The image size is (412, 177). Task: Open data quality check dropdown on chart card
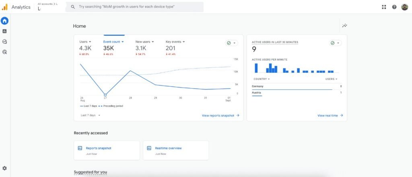click(x=231, y=43)
